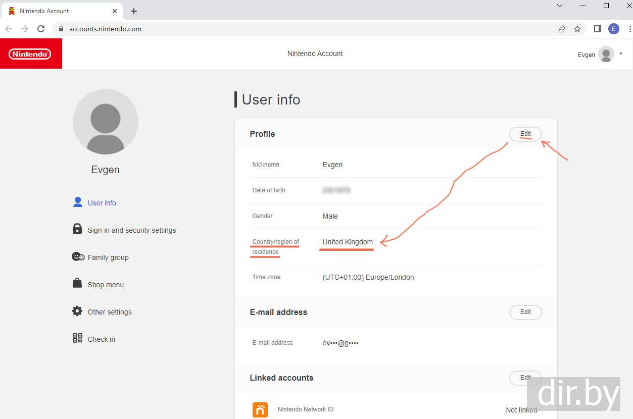Expand the tab search chevron

[x=560, y=6]
